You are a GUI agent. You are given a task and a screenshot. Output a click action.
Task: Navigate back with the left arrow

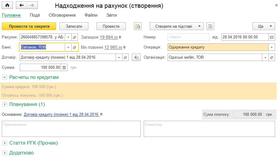tap(22, 5)
